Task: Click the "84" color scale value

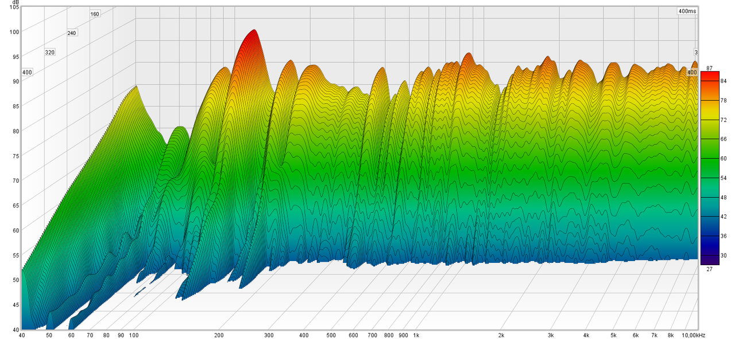Action: (x=724, y=81)
